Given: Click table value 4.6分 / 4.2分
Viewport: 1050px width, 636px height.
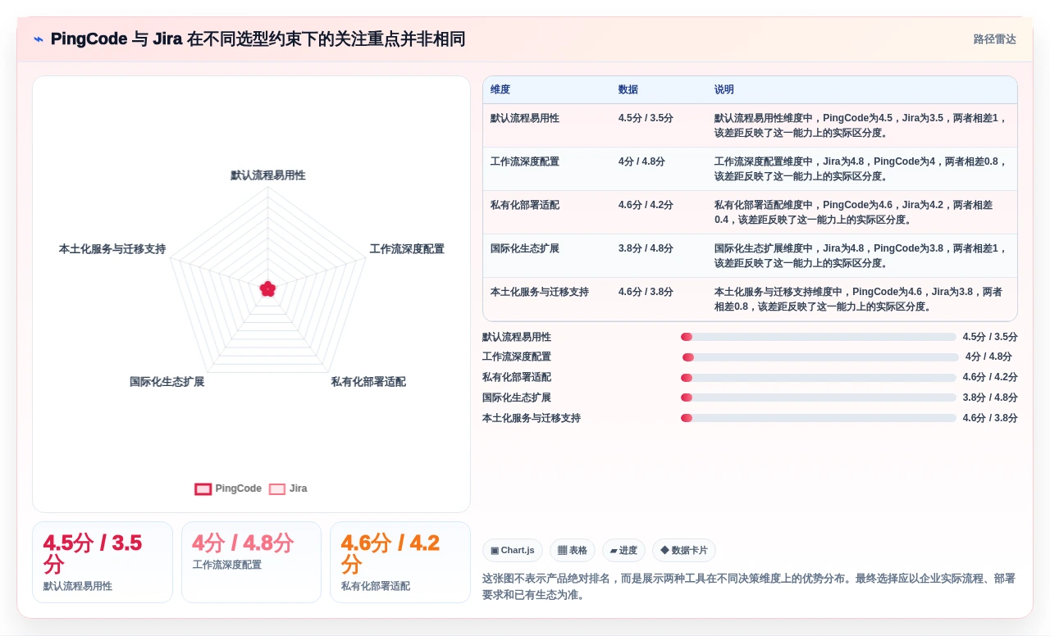Looking at the screenshot, I should pos(646,205).
